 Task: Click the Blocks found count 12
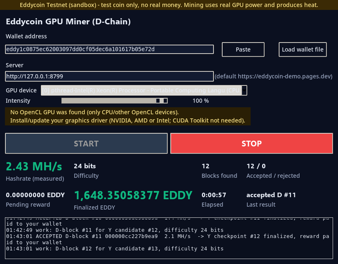tap(205, 166)
